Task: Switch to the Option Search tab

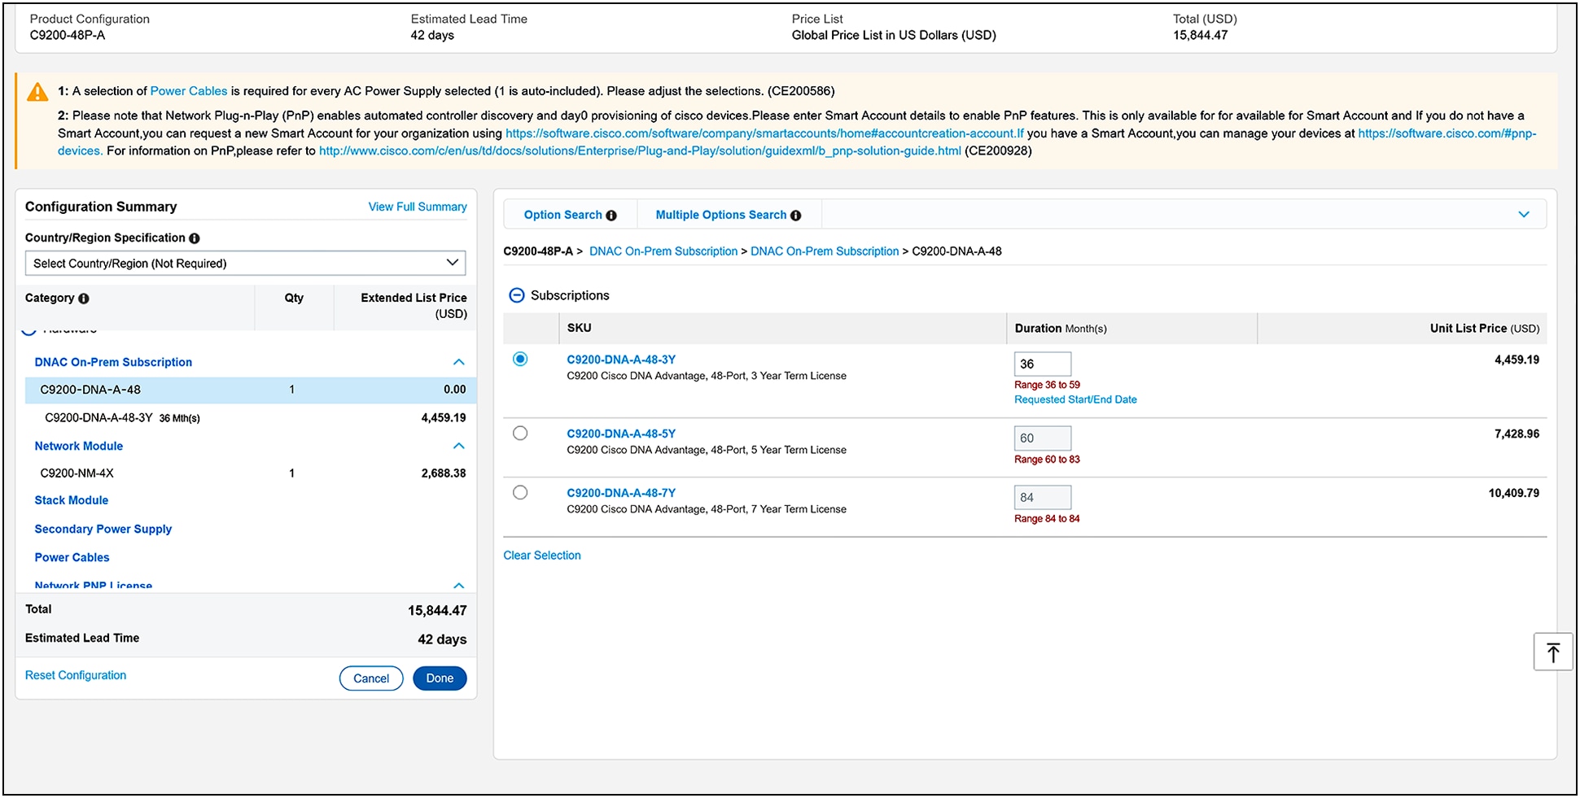Action: coord(562,215)
